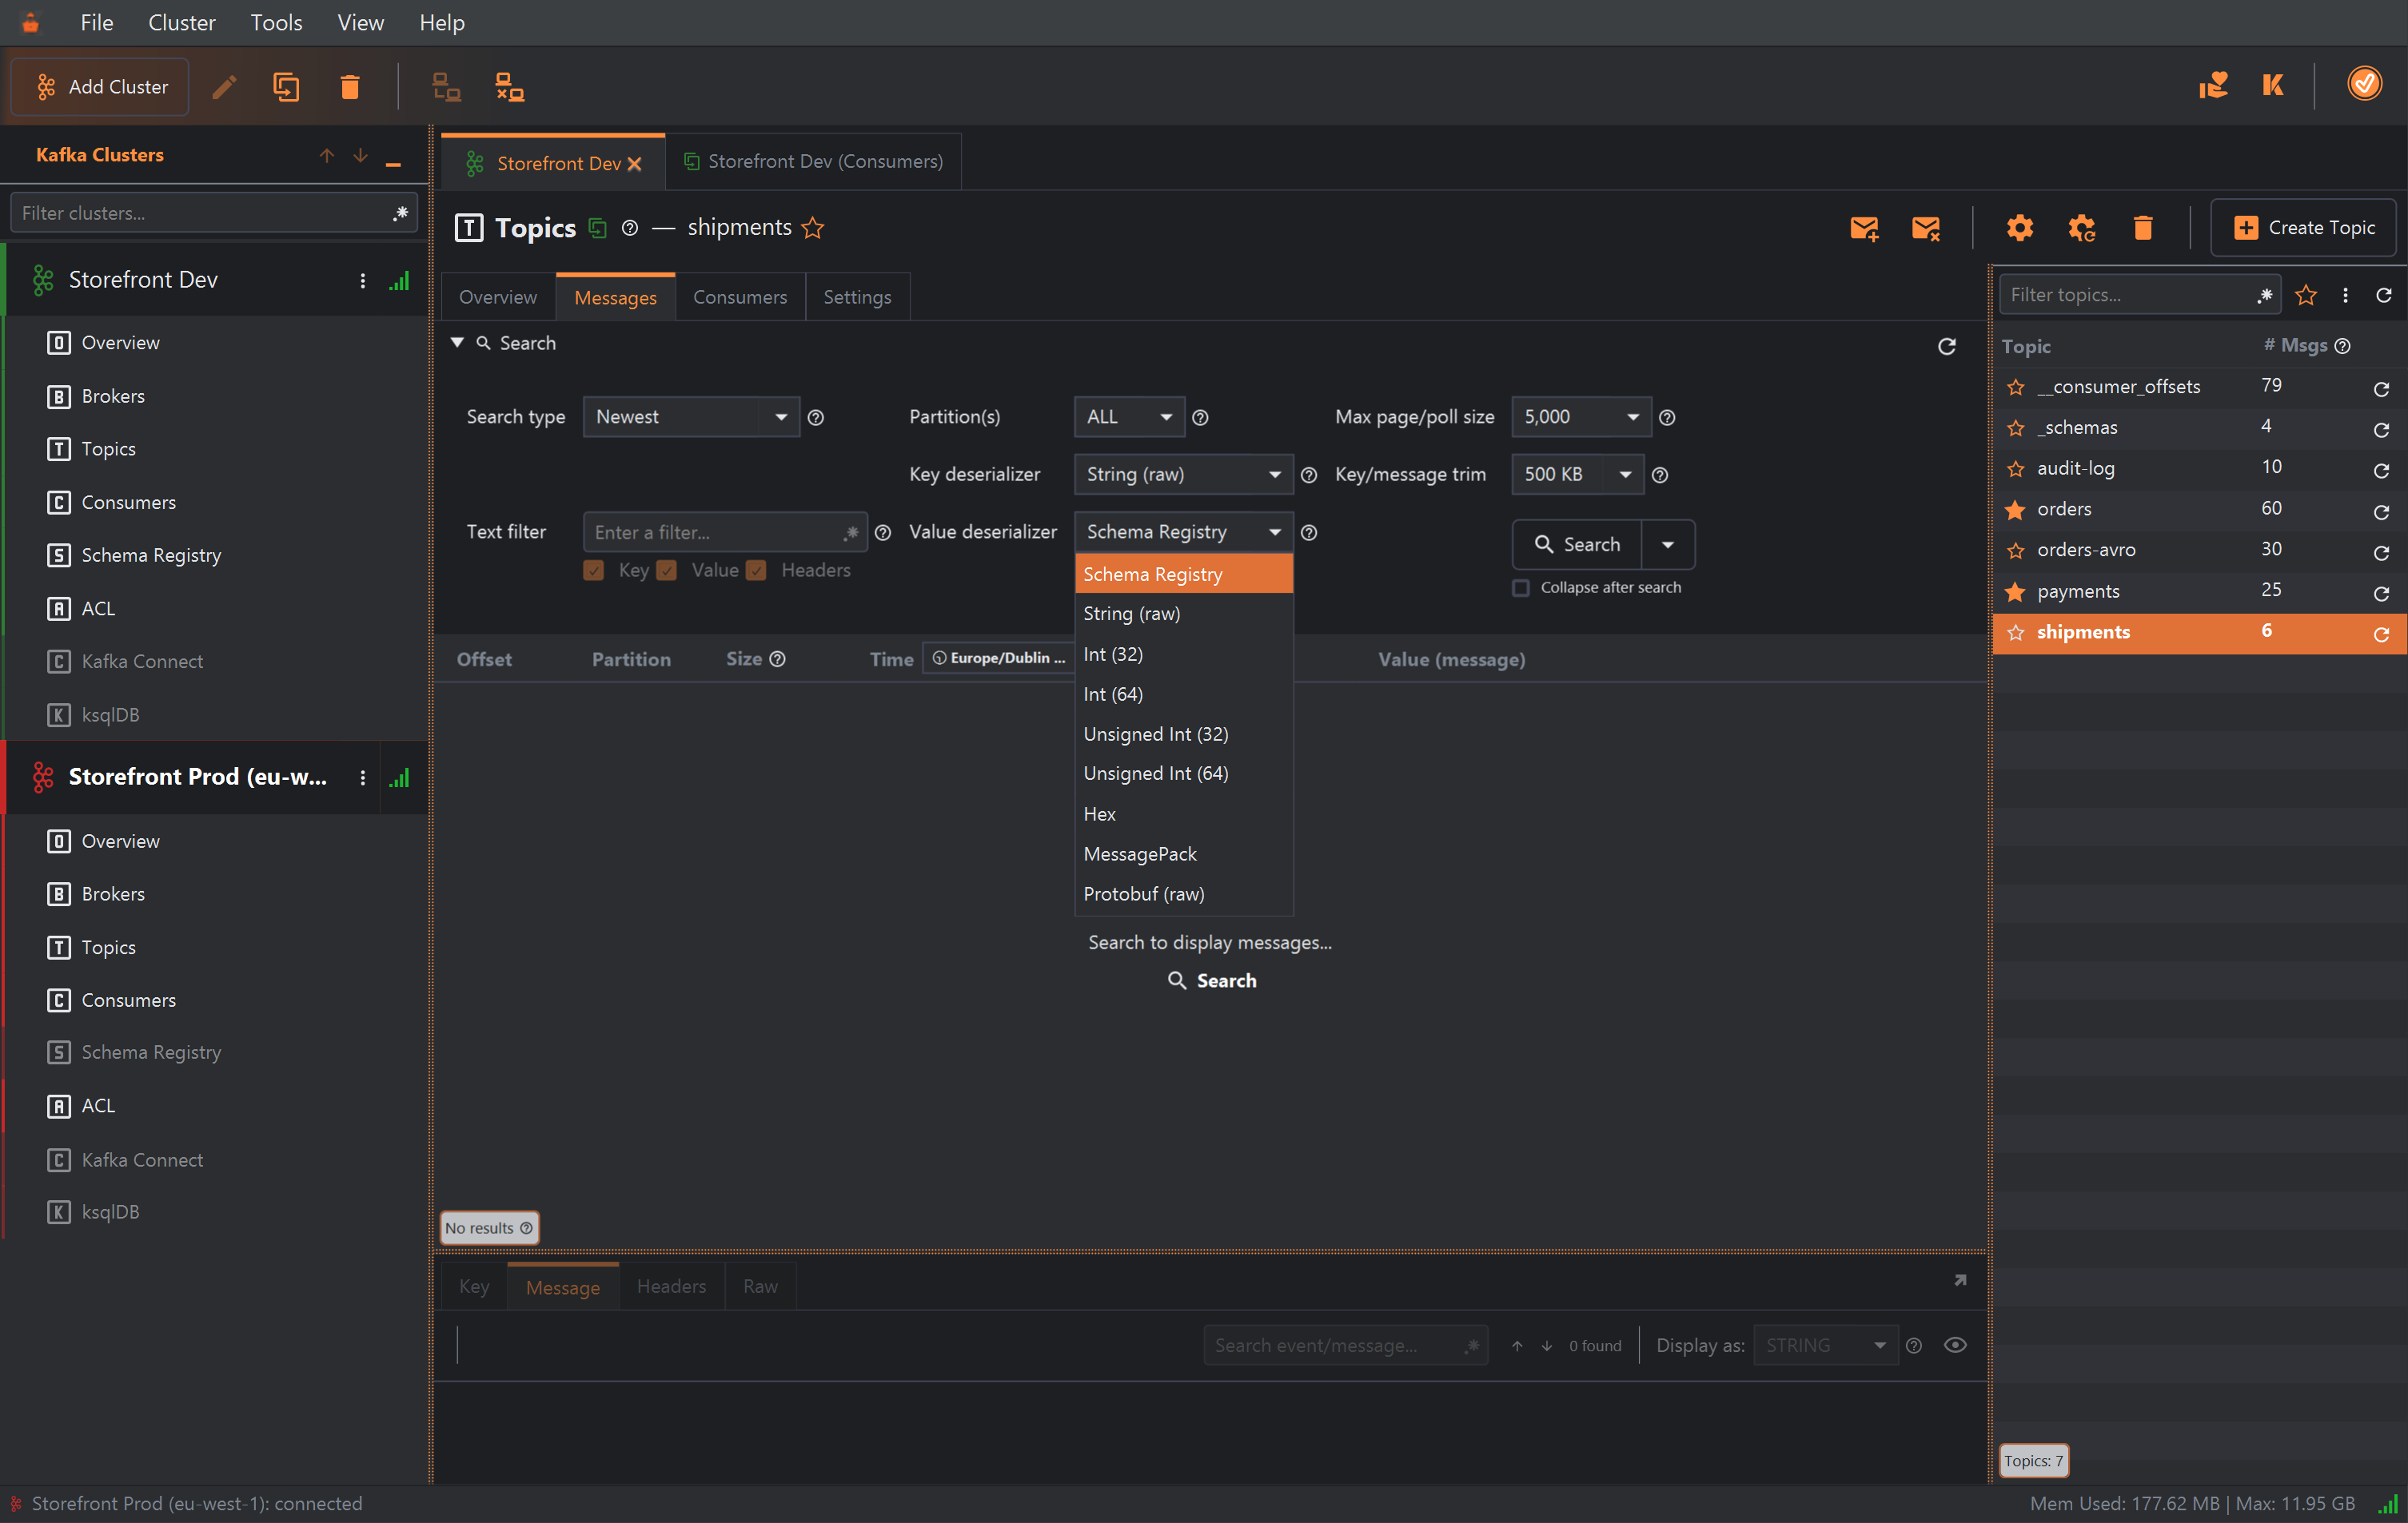
Task: Click the gear with refresh icon
Action: (x=2082, y=228)
